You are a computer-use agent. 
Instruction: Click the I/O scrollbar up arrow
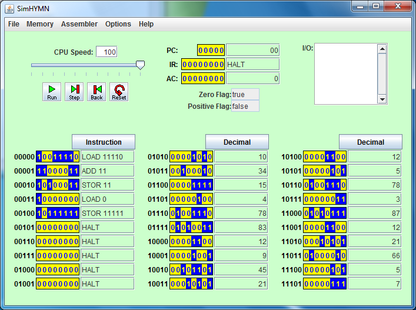[x=382, y=49]
